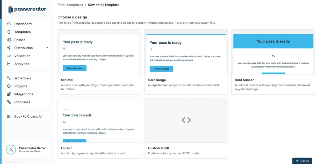Click the Choose a design heading

(72, 17)
